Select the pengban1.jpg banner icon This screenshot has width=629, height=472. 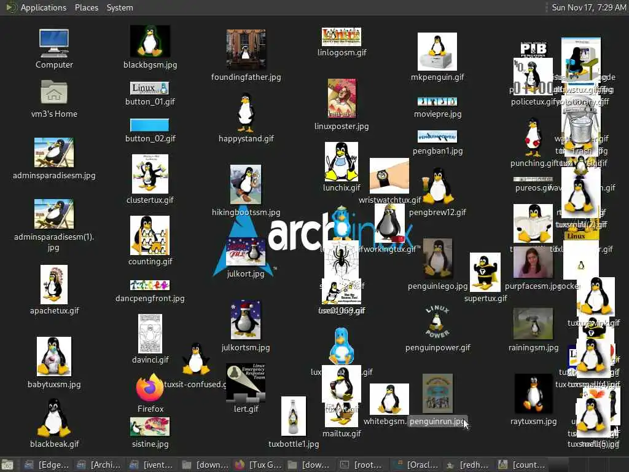click(x=437, y=136)
